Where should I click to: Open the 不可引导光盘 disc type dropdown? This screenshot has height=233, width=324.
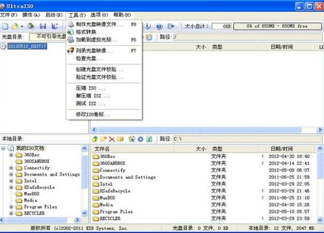[48, 37]
